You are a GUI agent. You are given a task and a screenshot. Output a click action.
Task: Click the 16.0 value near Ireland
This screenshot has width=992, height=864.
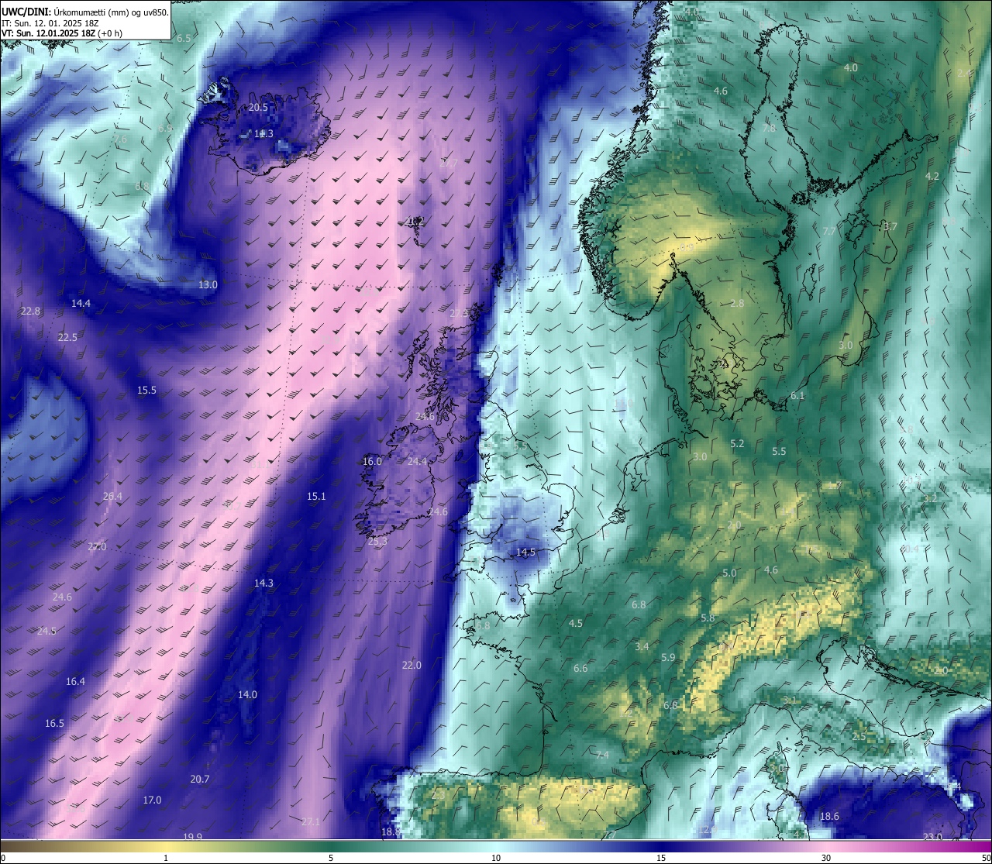[372, 462]
